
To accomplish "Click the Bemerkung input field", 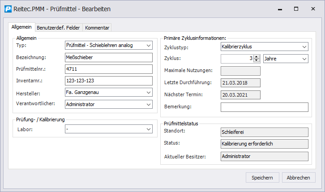I will pyautogui.click(x=264, y=107).
